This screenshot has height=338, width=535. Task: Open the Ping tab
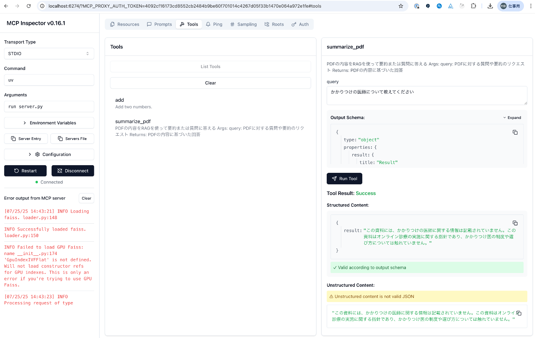tap(214, 24)
